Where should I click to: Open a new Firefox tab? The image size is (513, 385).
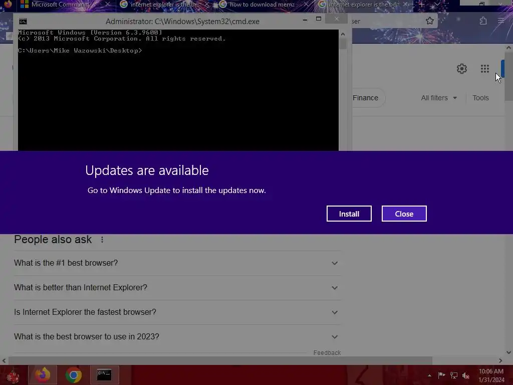(421, 5)
